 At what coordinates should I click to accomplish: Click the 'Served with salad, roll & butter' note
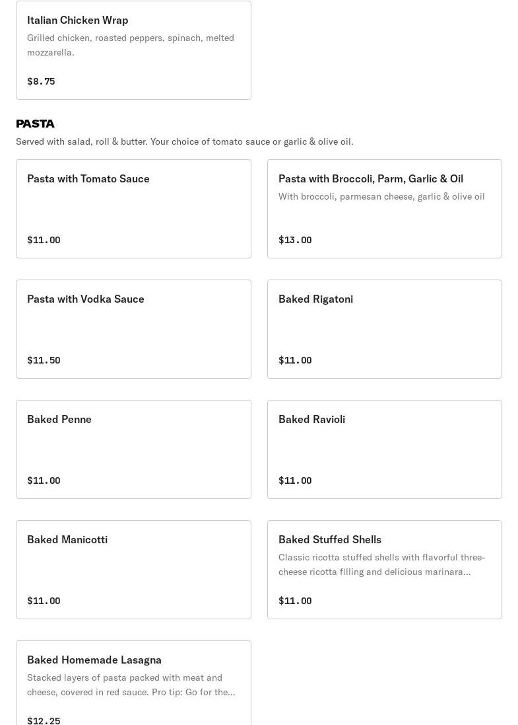[x=185, y=141]
